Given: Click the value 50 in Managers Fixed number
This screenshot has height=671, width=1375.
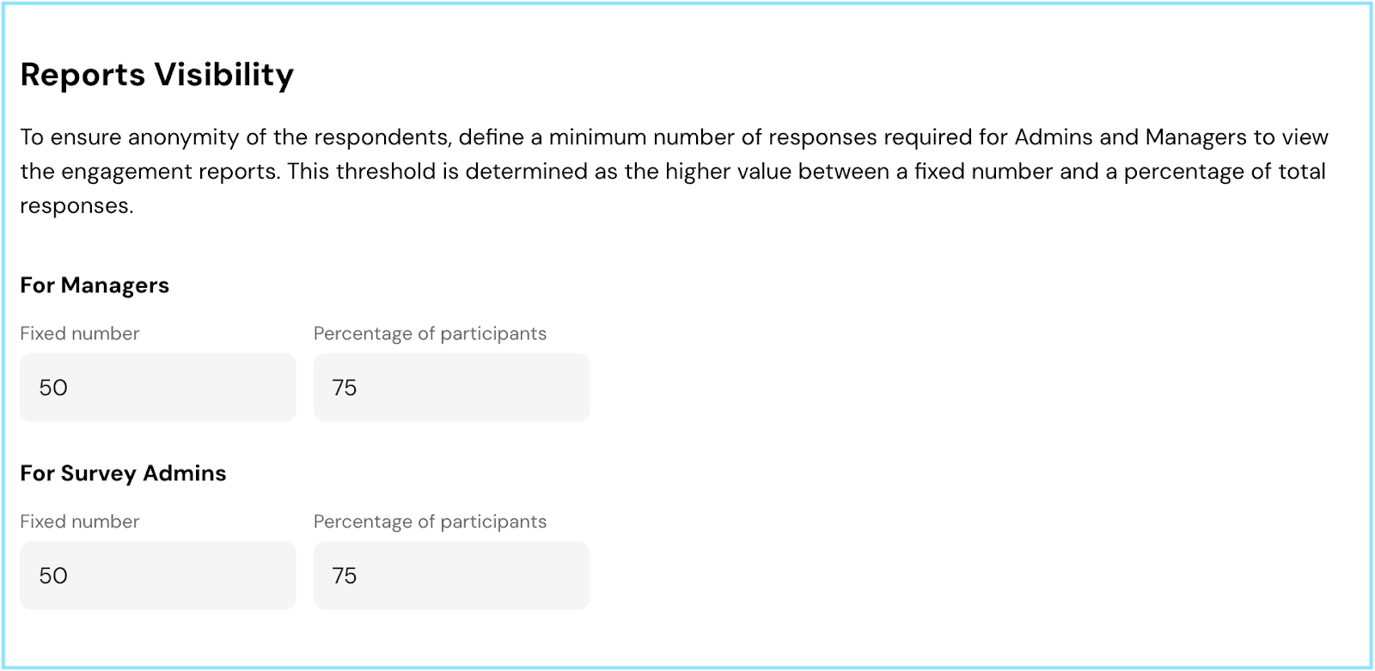Looking at the screenshot, I should [x=53, y=387].
